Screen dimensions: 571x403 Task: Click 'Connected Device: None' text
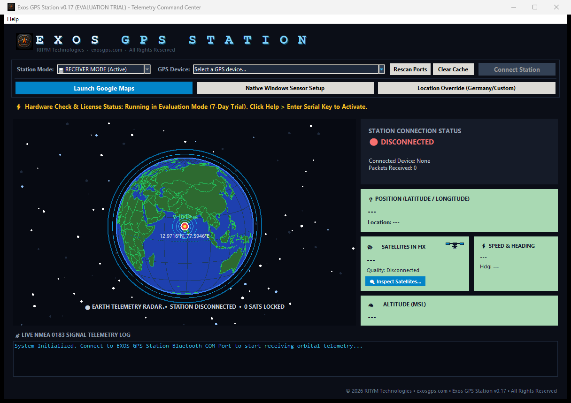click(x=399, y=161)
